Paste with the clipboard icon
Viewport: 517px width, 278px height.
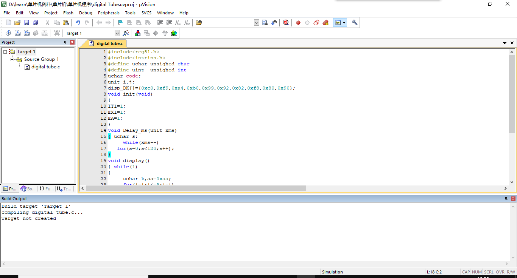[x=66, y=23]
